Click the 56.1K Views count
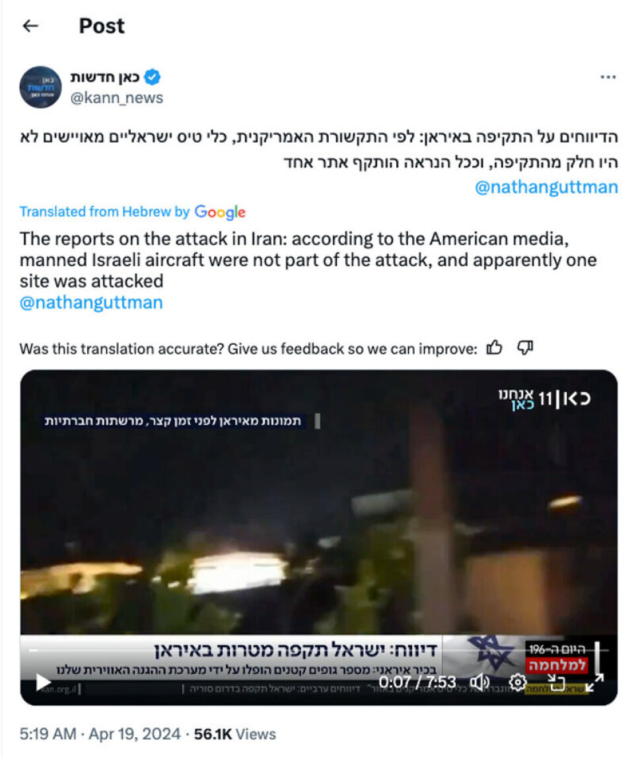634x757 pixels. [x=235, y=735]
